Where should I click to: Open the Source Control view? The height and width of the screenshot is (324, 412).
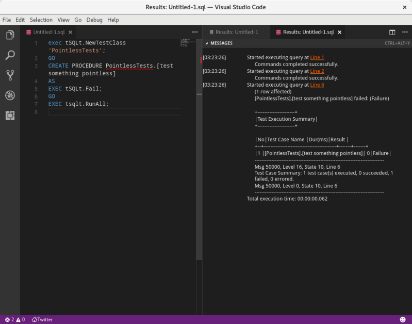(10, 75)
